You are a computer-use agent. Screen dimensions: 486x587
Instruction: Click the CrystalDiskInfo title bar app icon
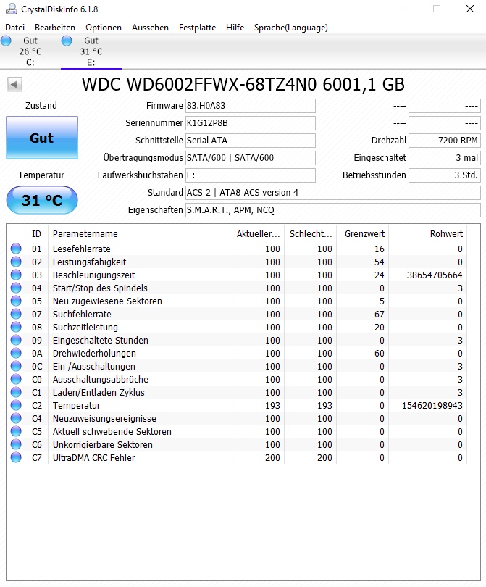[12, 9]
